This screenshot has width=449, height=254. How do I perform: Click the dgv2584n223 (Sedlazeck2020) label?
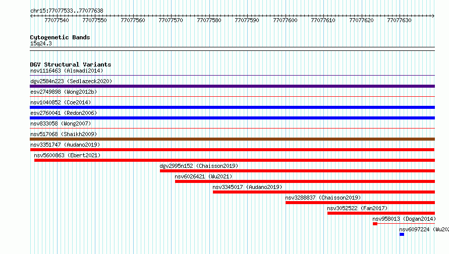click(71, 81)
